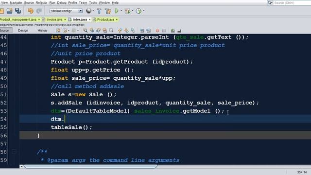
Task: Click red Start Macro Recording icon
Action: pyautogui.click(x=157, y=31)
